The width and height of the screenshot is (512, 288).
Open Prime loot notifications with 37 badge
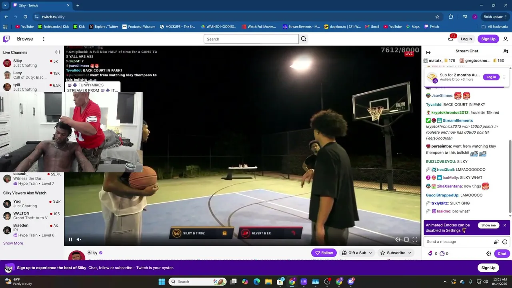click(451, 38)
